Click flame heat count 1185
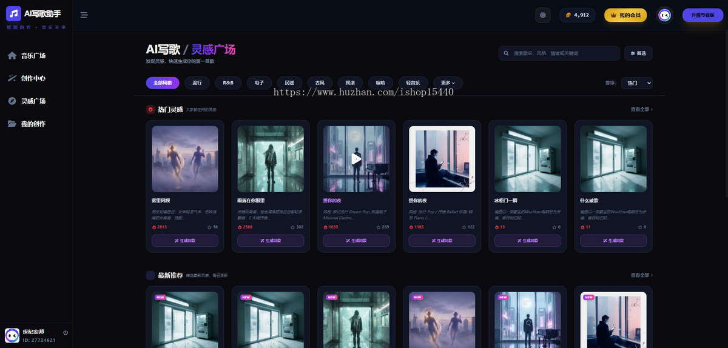This screenshot has width=728, height=348. pos(416,227)
